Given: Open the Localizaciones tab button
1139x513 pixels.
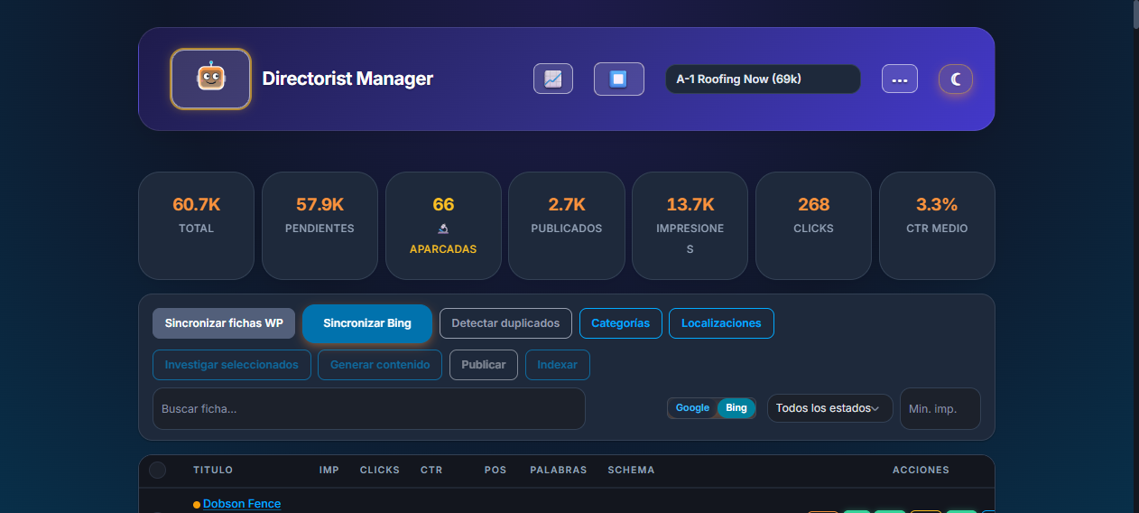Looking at the screenshot, I should [721, 323].
